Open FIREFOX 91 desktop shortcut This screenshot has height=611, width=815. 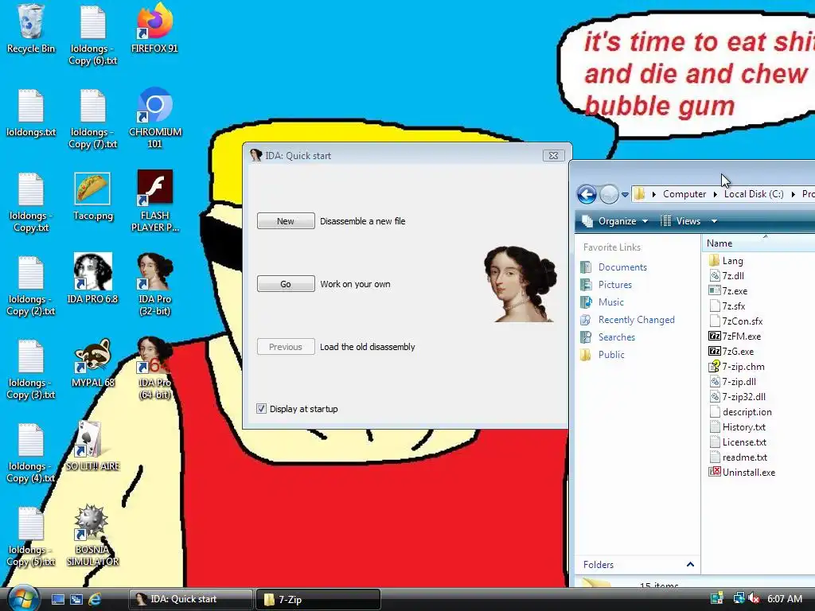154,29
